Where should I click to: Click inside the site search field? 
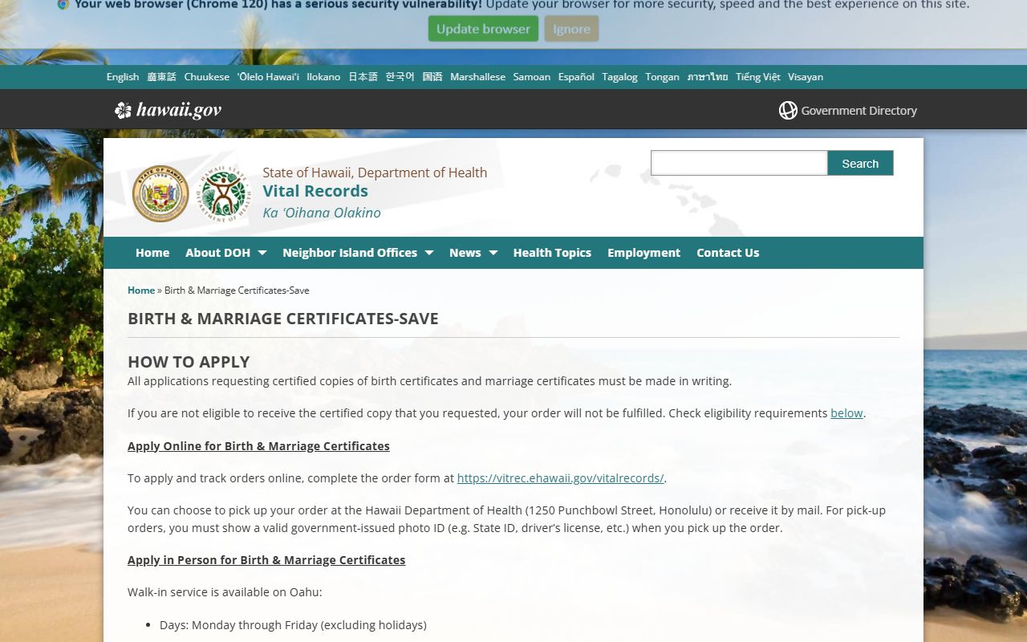739,163
